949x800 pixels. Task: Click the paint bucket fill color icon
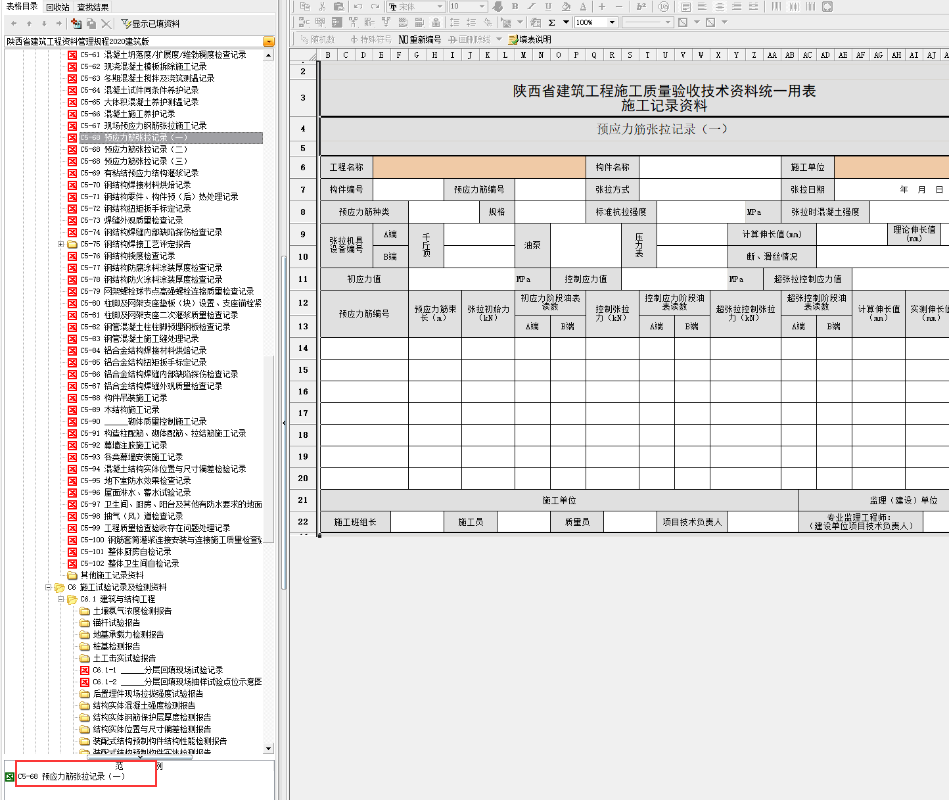point(566,7)
